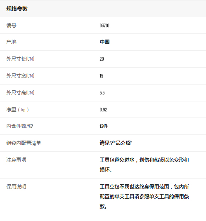Click the net weight value 0.92
206x221 pixels.
103,110
